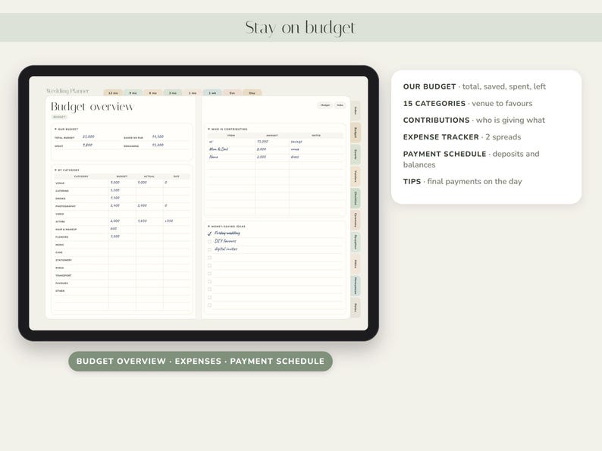Open the 12 mo timeline tab

(x=113, y=93)
